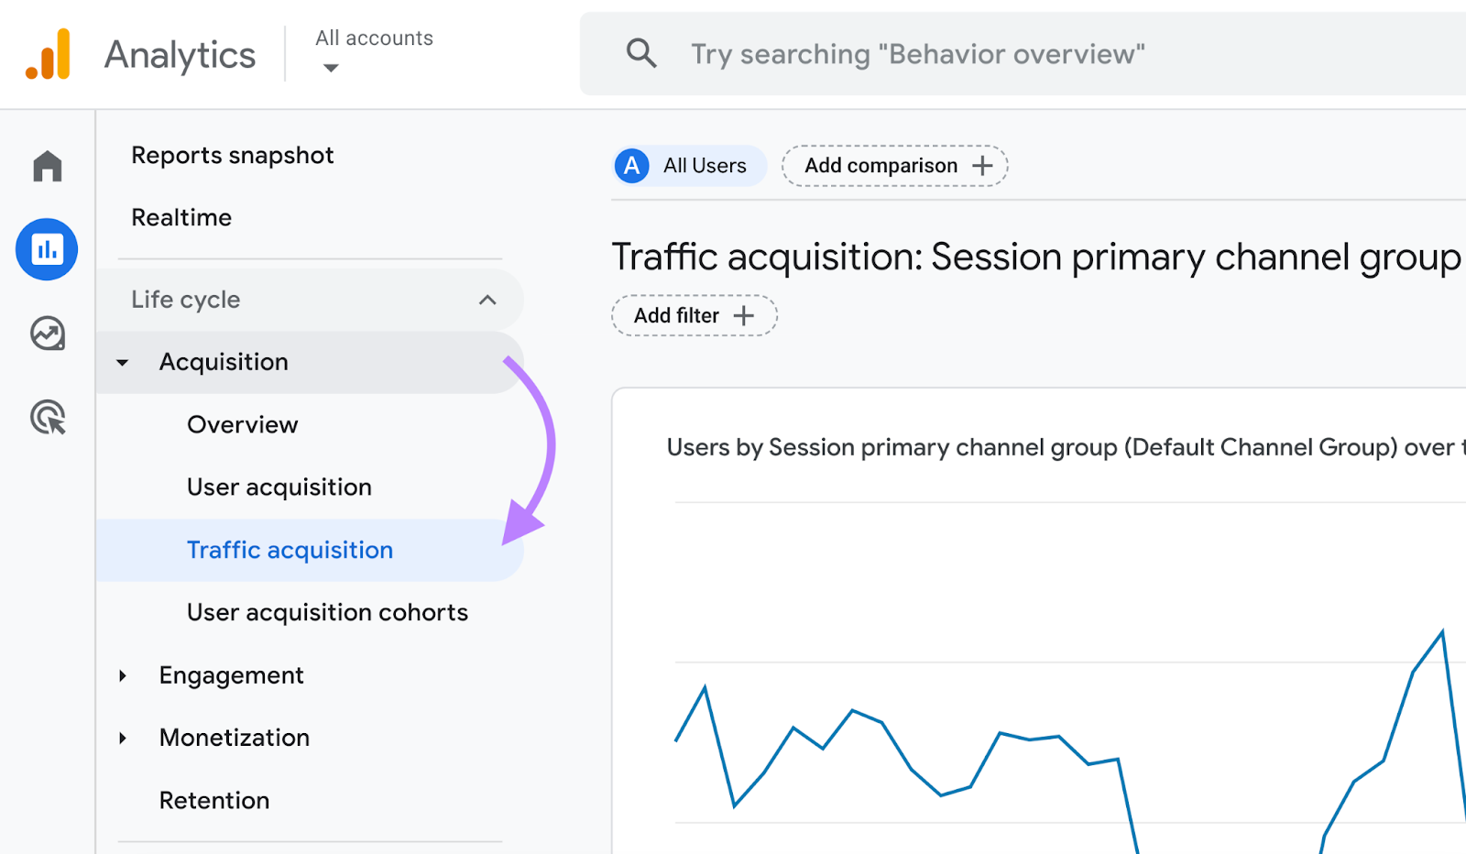
Task: Click the All Users audience badge icon
Action: (631, 166)
